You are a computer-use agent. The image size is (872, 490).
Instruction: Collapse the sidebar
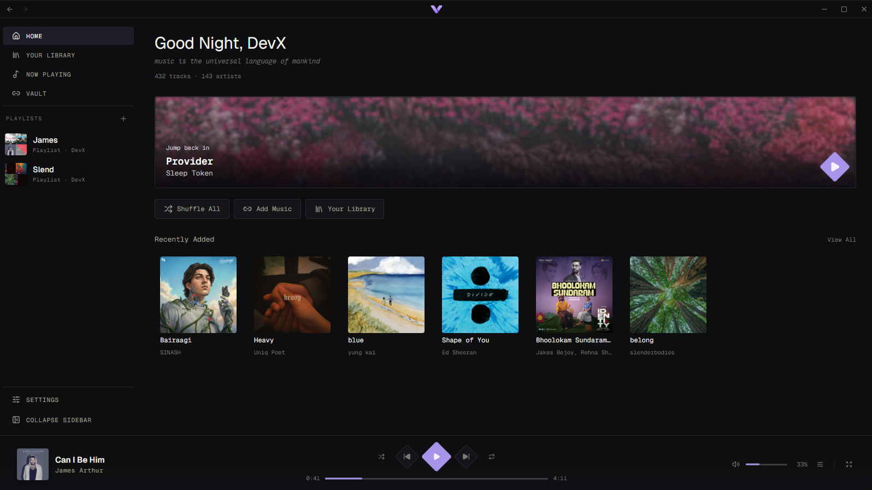click(x=68, y=420)
